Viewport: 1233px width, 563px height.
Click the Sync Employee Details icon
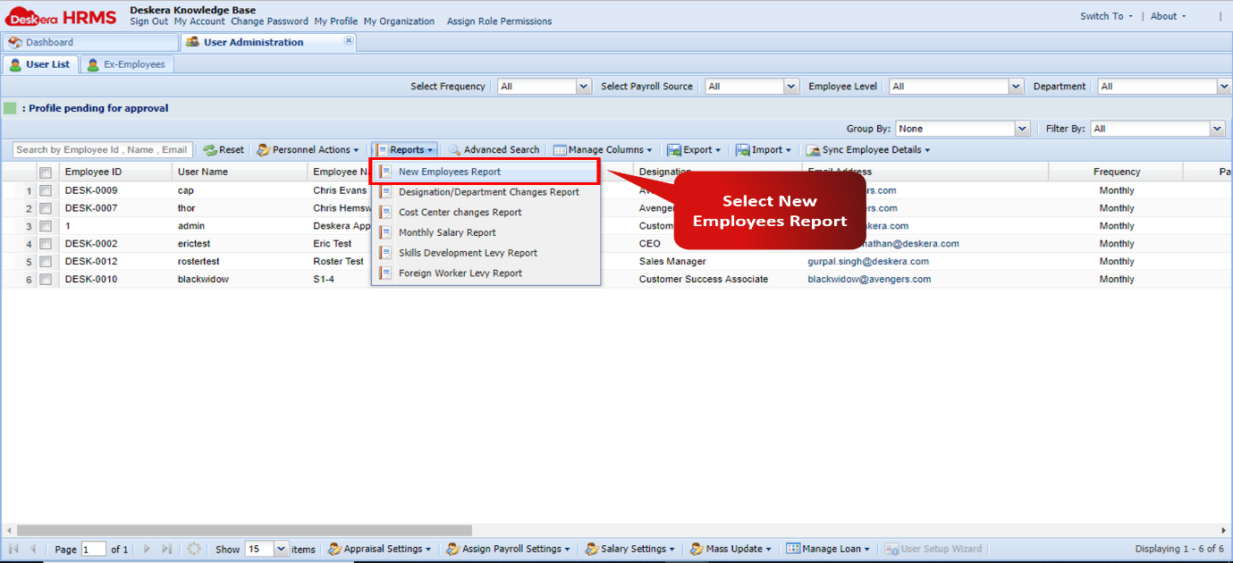[813, 150]
